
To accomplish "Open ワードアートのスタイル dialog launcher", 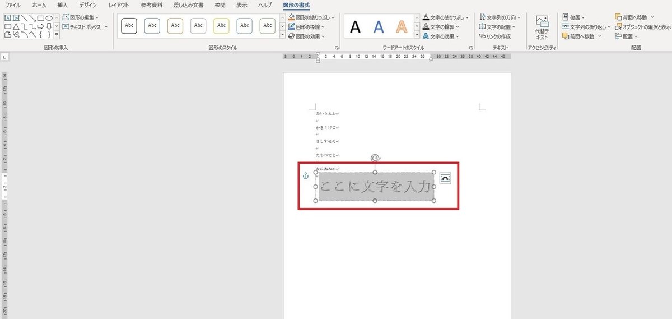I will coord(472,48).
